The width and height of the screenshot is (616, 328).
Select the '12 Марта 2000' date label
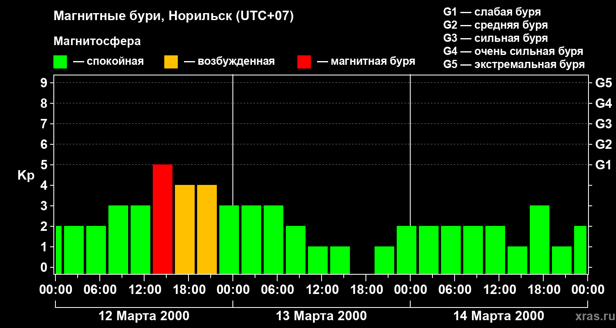[144, 316]
